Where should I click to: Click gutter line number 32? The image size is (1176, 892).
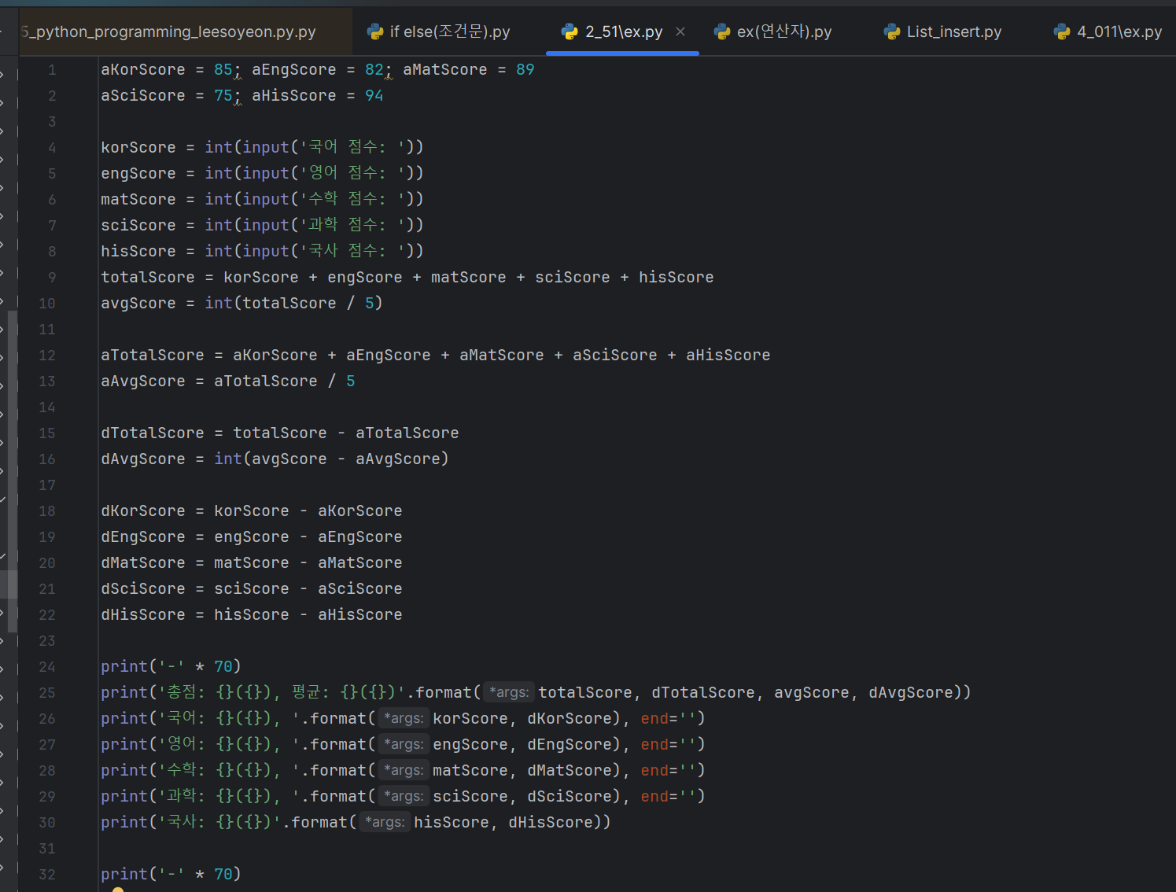[x=47, y=874]
